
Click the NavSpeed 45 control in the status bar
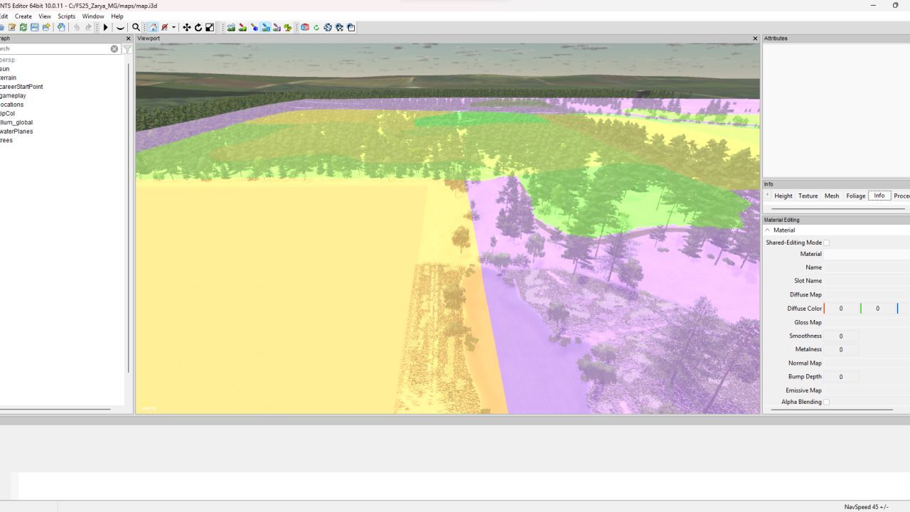pos(868,506)
